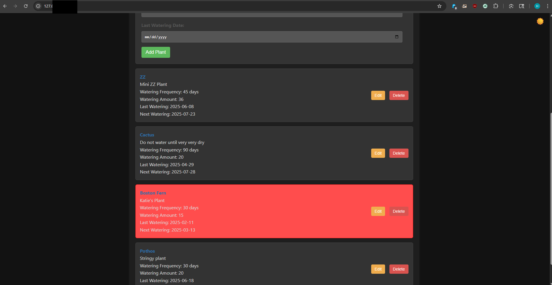This screenshot has height=285, width=552.
Task: Go back to the previous page
Action: coord(5,6)
